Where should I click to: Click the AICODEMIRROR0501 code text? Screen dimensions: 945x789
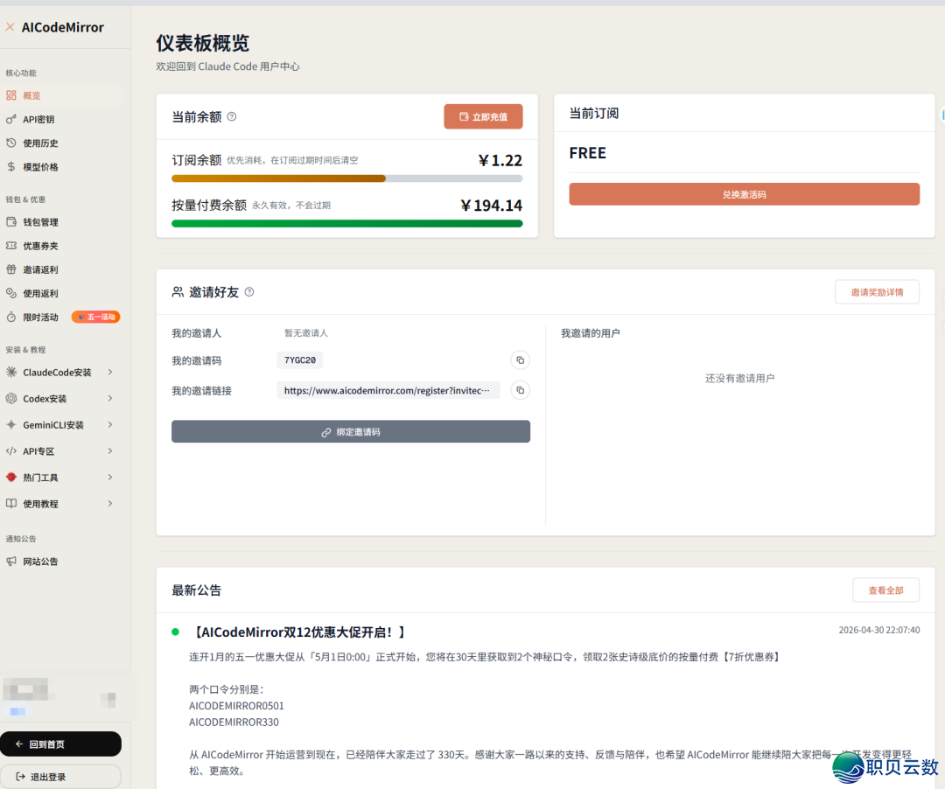pyautogui.click(x=236, y=705)
